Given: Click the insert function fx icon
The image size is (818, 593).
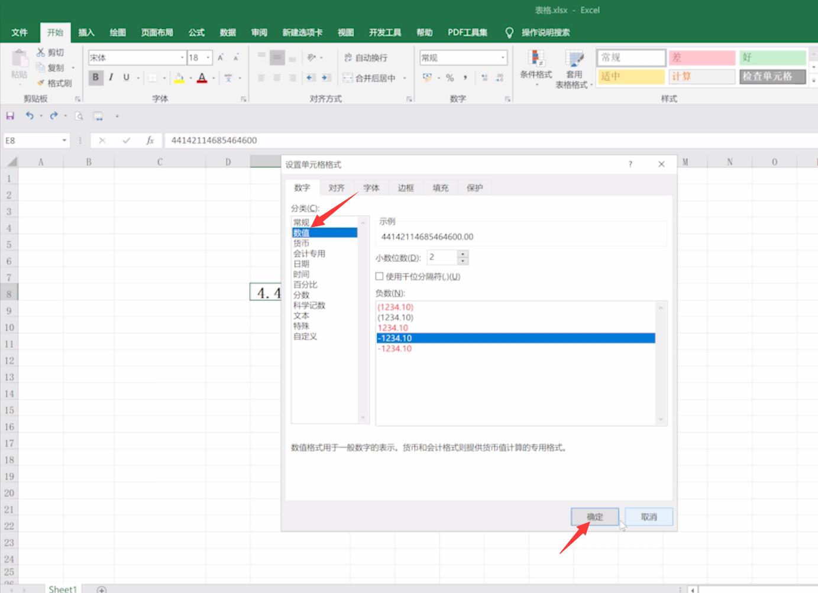Looking at the screenshot, I should pos(150,140).
